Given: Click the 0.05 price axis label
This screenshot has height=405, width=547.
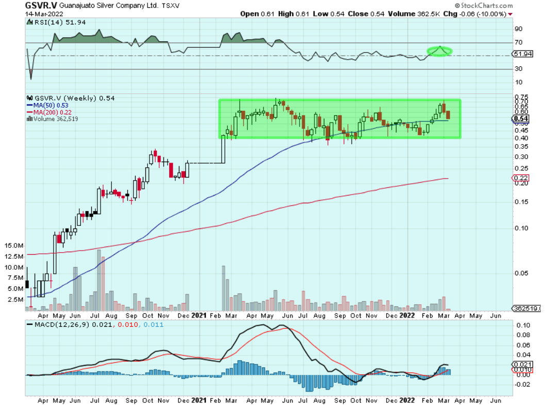Looking at the screenshot, I should click(521, 273).
